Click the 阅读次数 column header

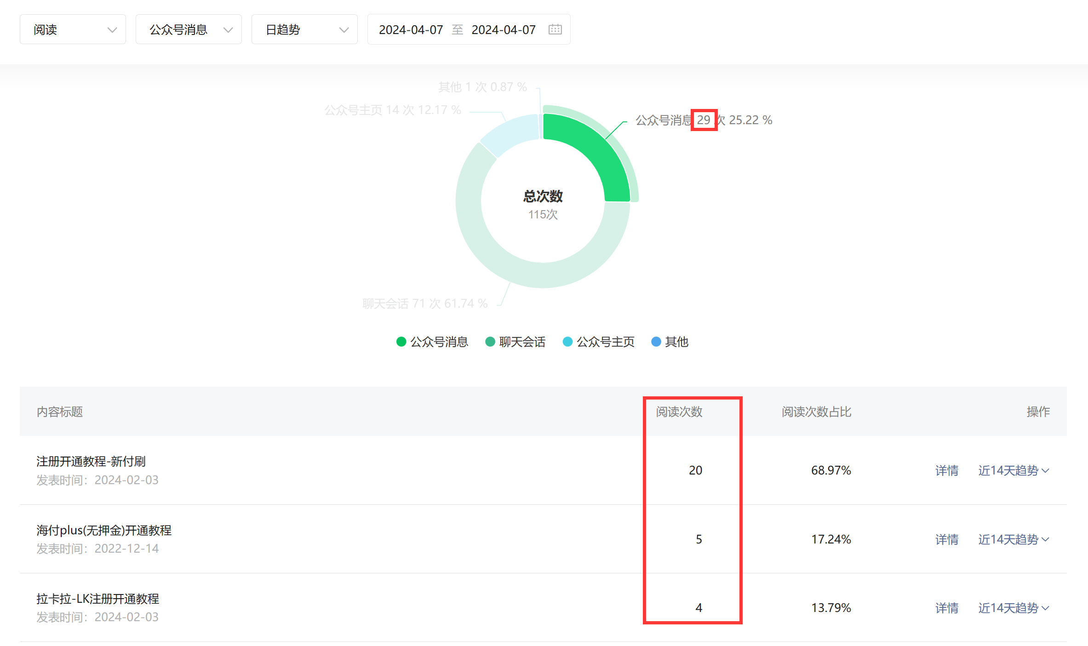pos(679,412)
